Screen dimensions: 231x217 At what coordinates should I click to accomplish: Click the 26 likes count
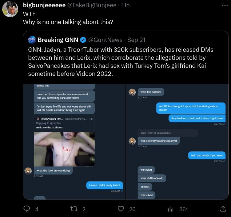pyautogui.click(x=132, y=209)
